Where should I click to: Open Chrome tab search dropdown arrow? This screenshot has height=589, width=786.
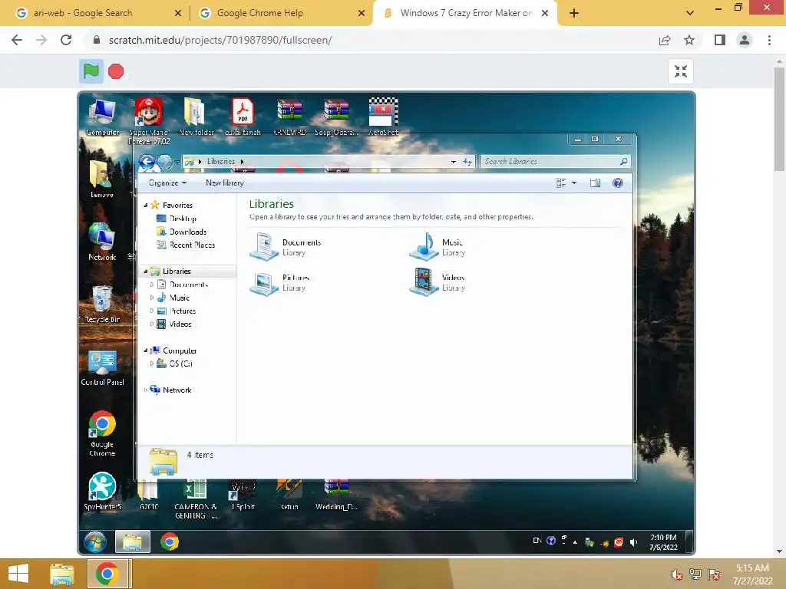[690, 13]
